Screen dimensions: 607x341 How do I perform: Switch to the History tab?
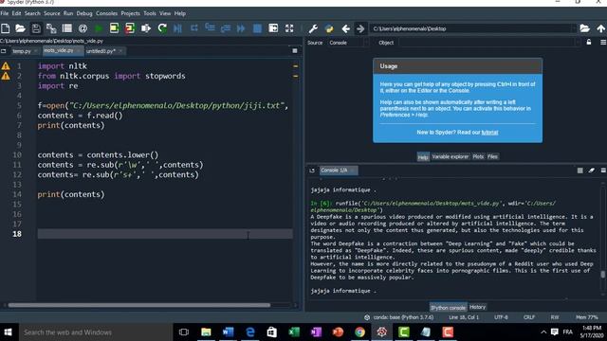[477, 307]
